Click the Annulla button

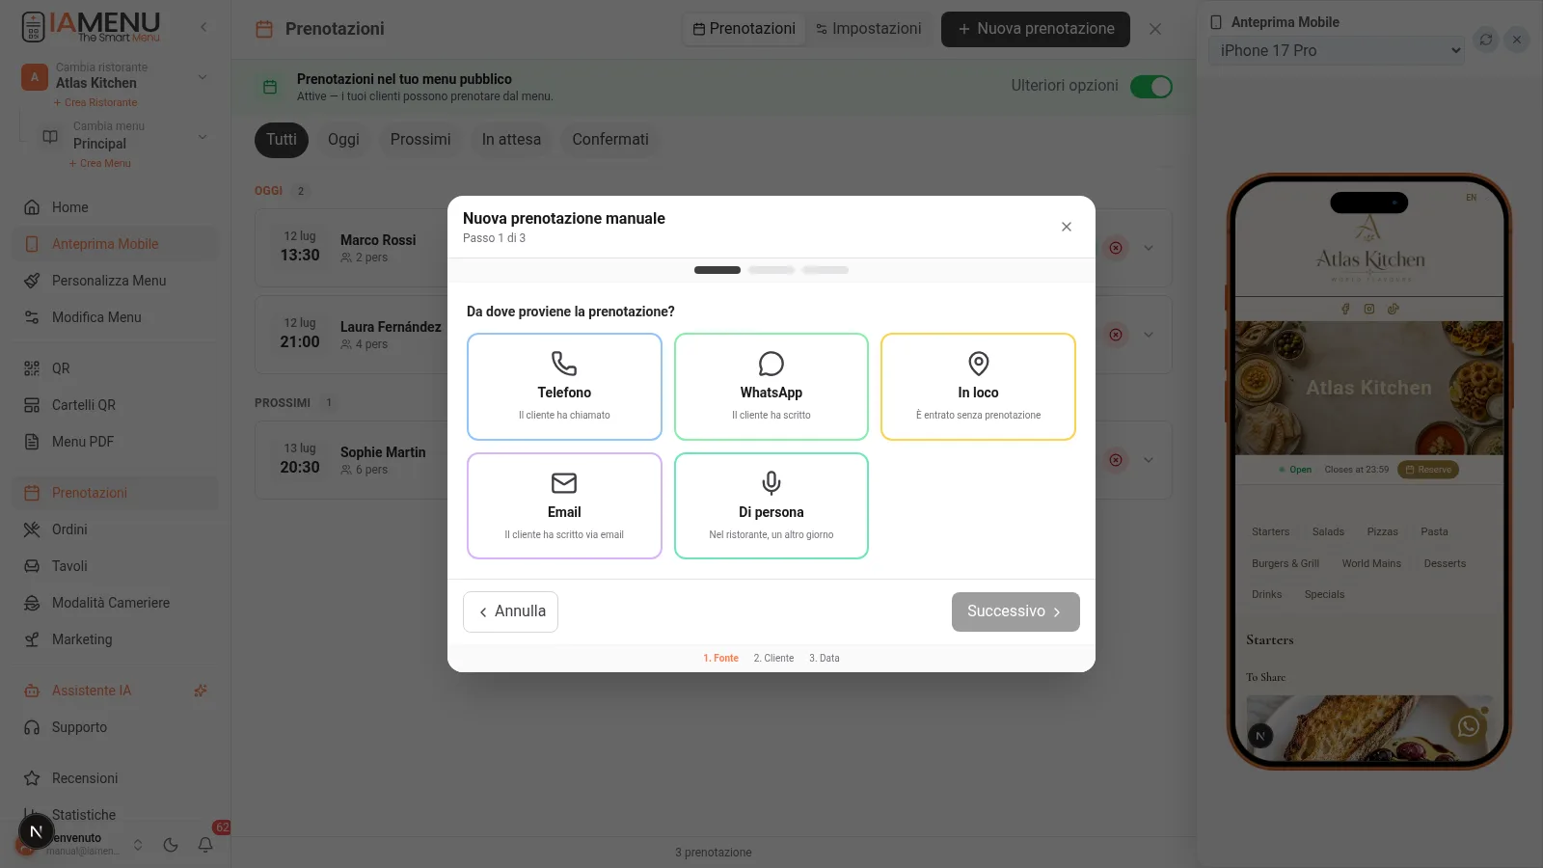(x=510, y=611)
